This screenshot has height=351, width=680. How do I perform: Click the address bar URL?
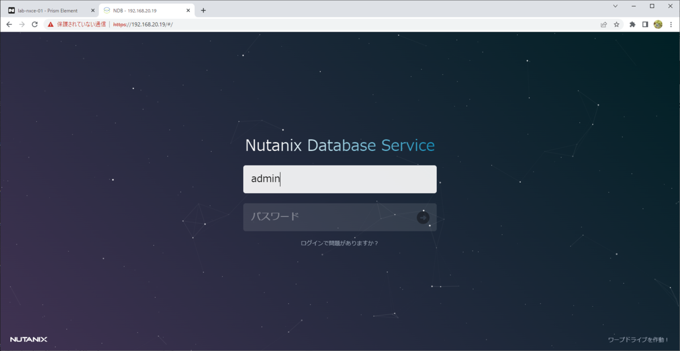pos(143,24)
